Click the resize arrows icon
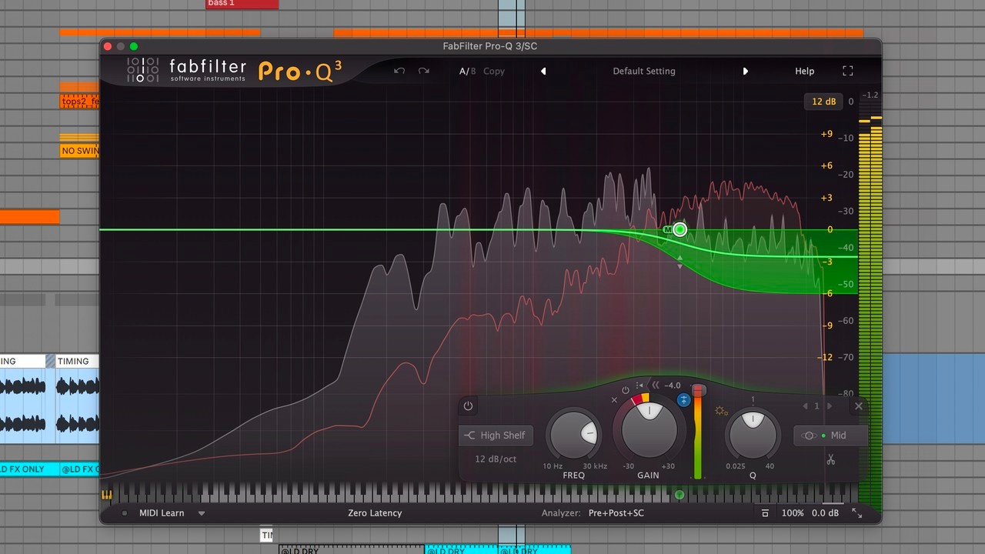Viewport: 985px width, 554px height. click(x=856, y=513)
